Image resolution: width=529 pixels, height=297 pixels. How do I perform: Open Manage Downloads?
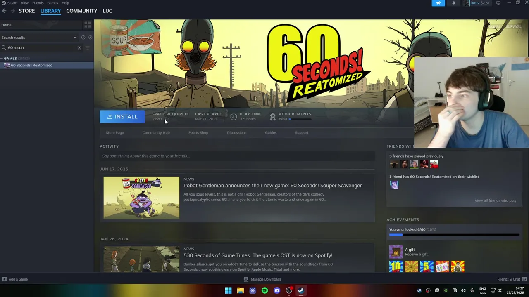tap(262, 279)
